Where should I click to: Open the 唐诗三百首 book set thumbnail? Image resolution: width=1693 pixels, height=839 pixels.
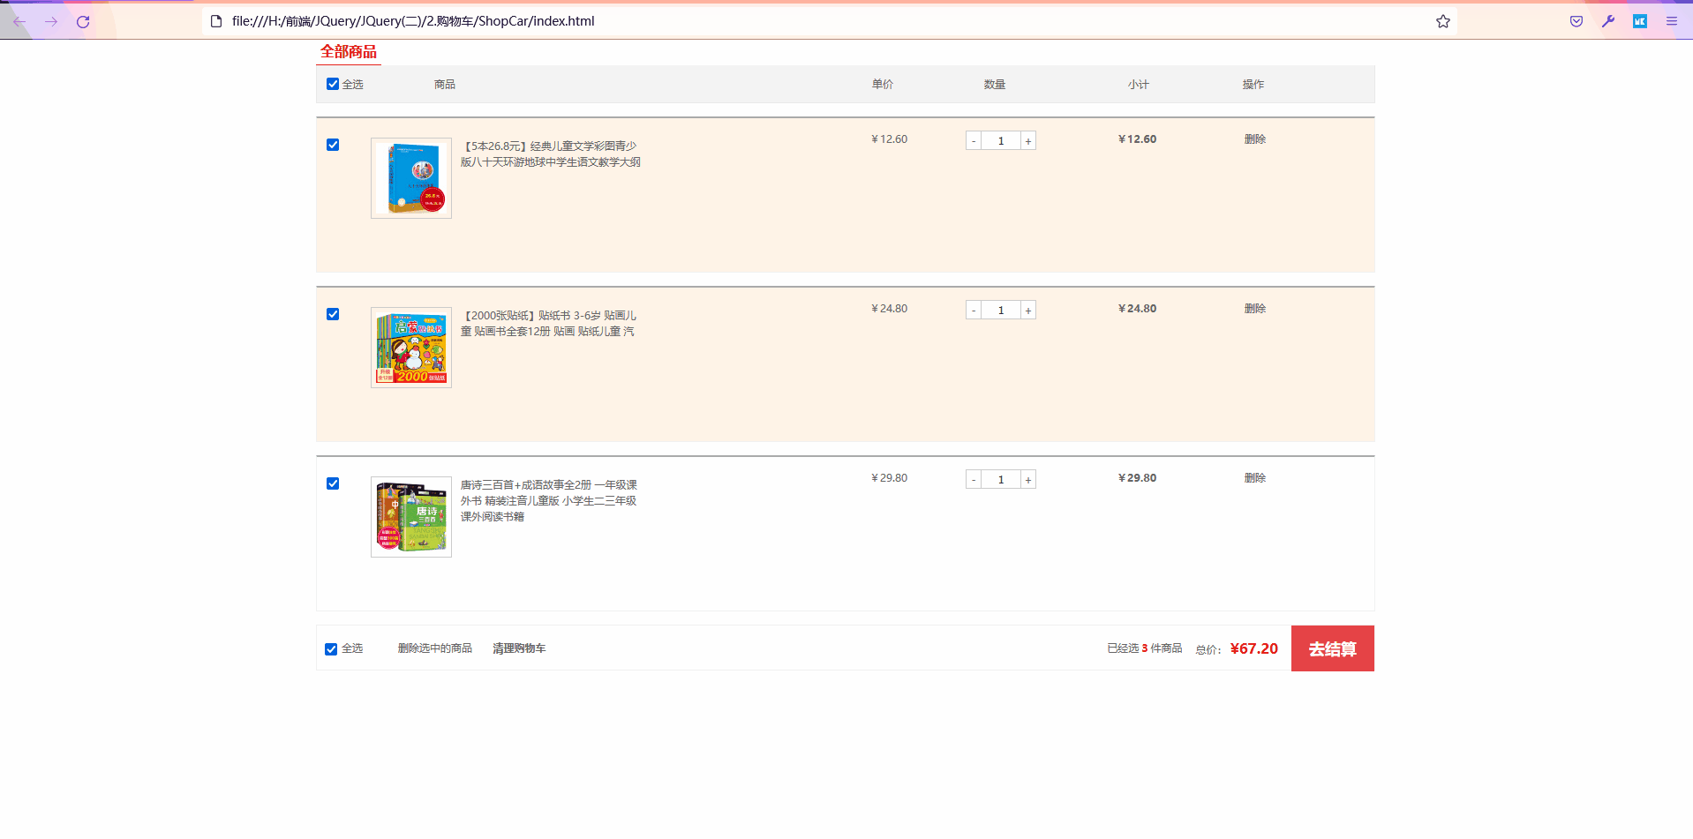click(411, 517)
